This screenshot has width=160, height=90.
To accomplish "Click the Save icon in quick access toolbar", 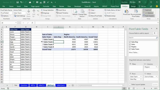I will (17, 2).
